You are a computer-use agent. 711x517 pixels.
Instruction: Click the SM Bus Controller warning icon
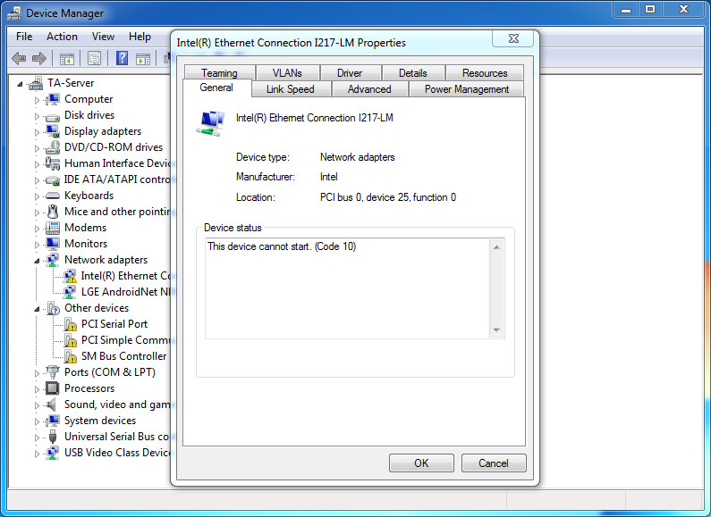[70, 356]
